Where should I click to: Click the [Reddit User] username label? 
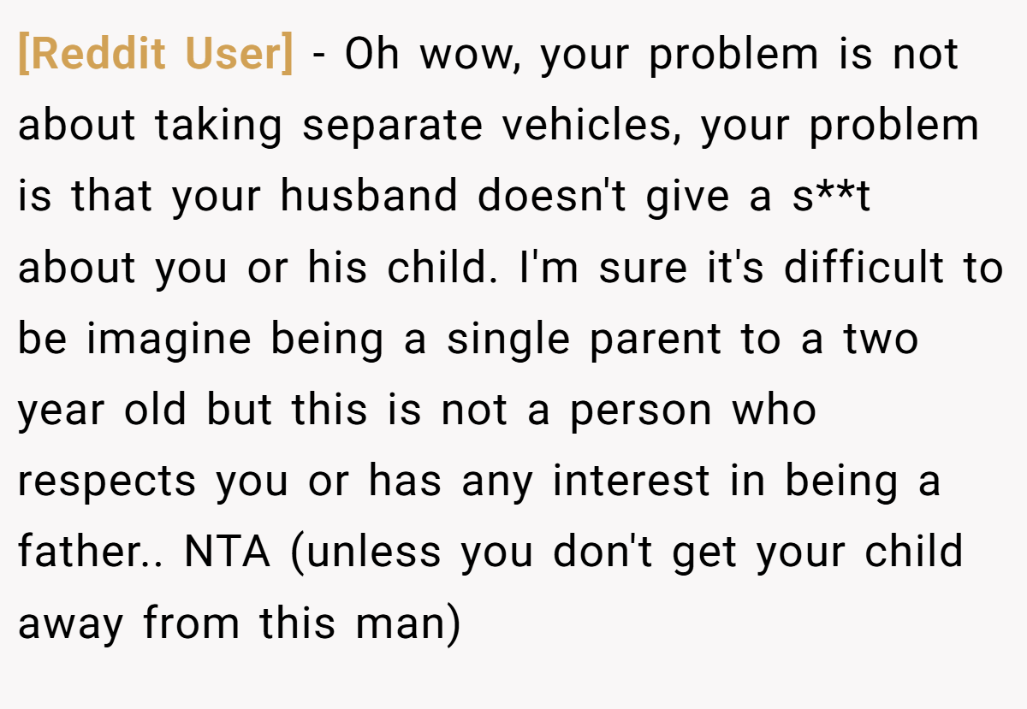pyautogui.click(x=155, y=55)
